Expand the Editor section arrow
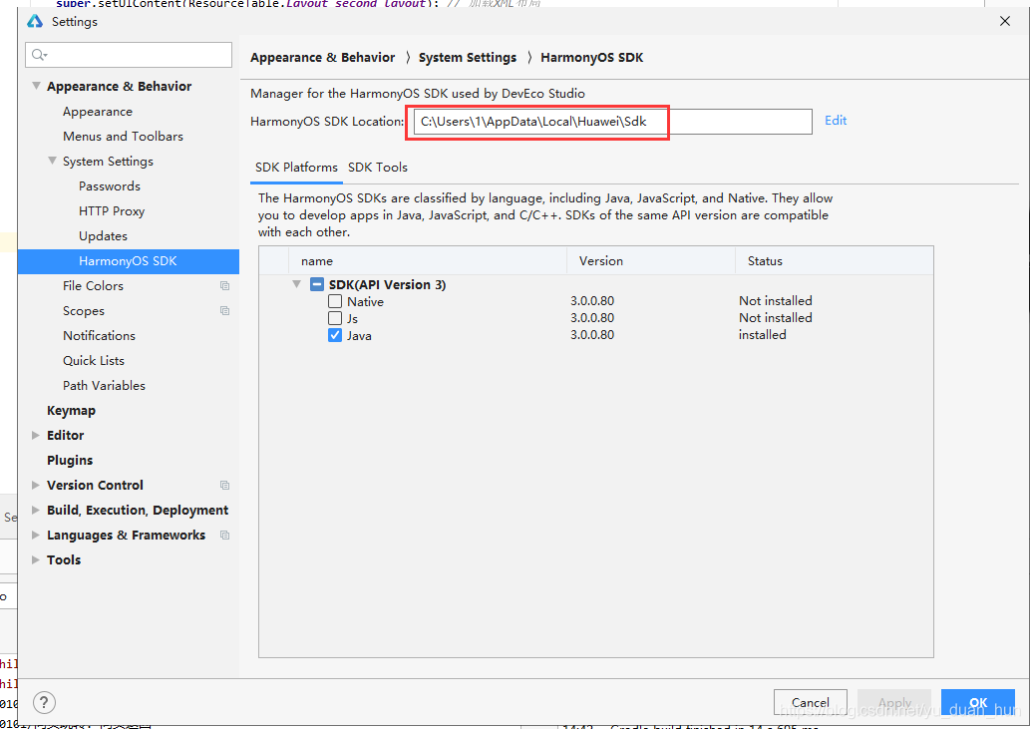 36,436
